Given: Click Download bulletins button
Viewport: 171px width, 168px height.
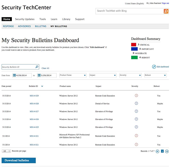Looking at the screenshot, I should (19, 160).
